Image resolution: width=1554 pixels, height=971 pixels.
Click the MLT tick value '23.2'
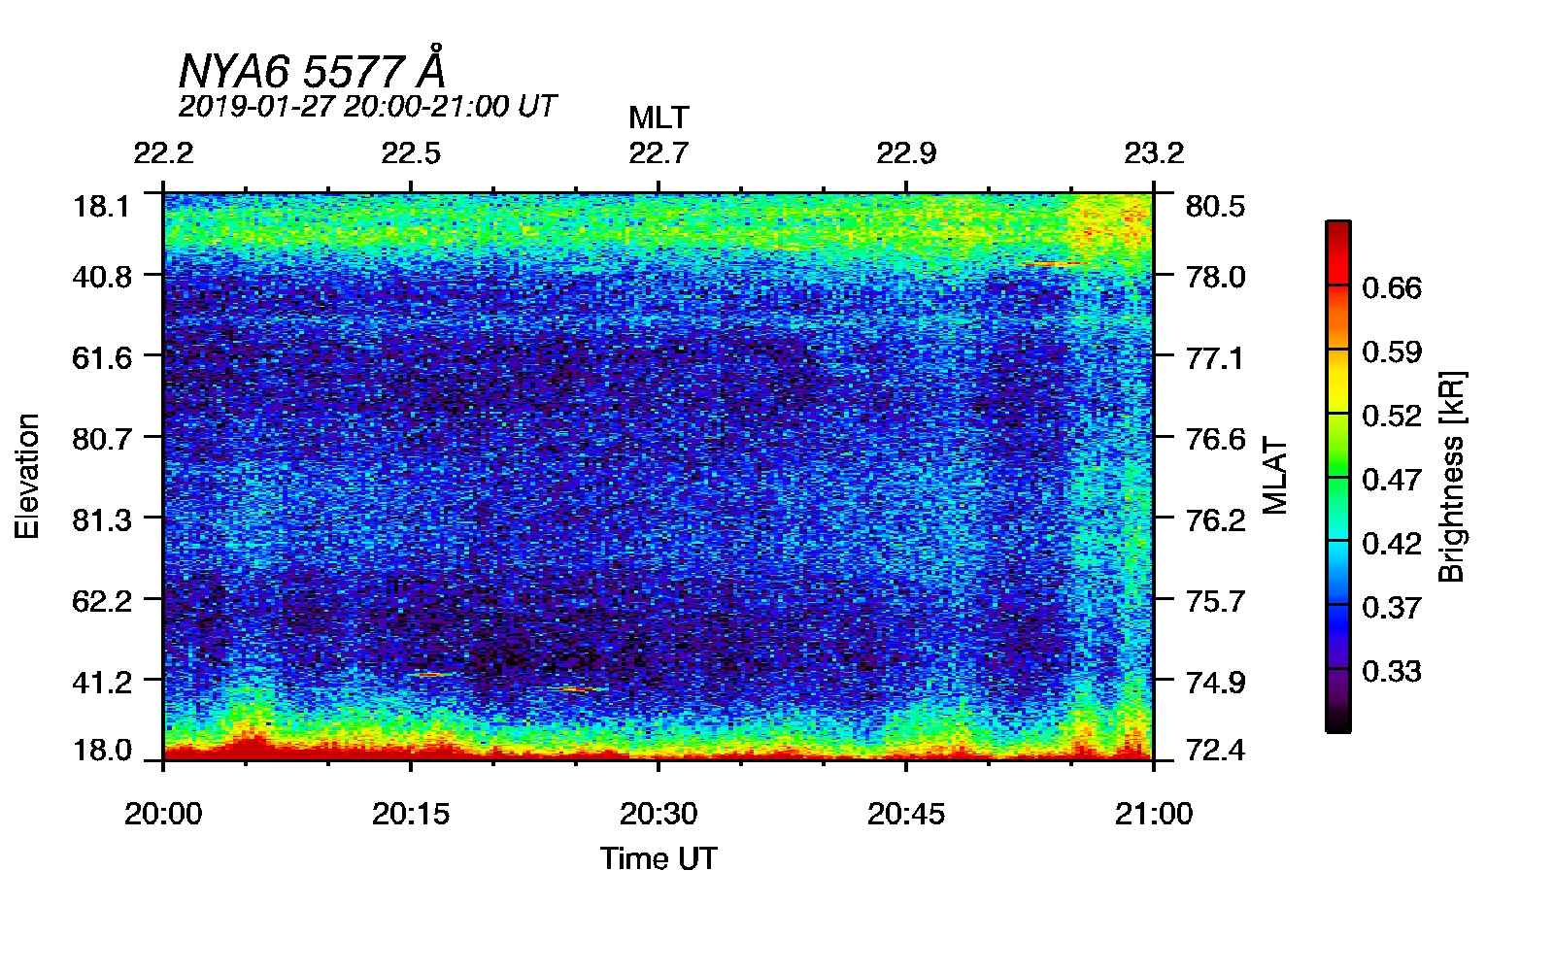click(x=1154, y=152)
